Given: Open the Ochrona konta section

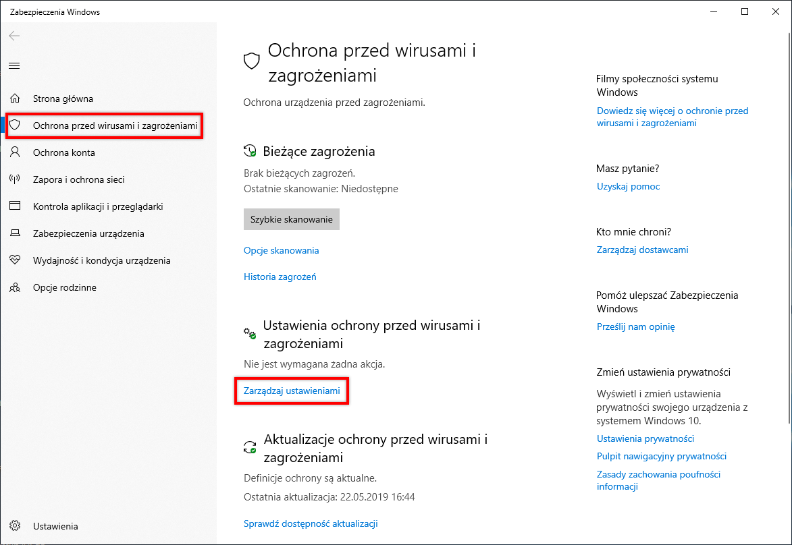Looking at the screenshot, I should pyautogui.click(x=64, y=152).
